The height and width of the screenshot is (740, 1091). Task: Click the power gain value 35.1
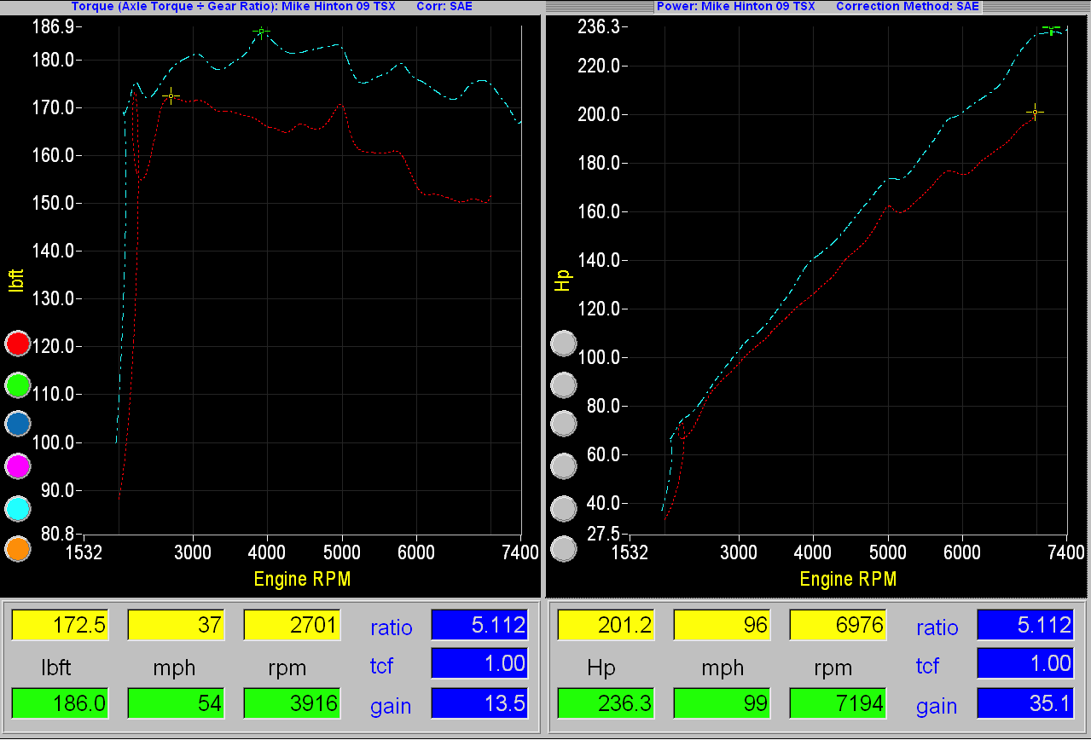click(x=1024, y=703)
